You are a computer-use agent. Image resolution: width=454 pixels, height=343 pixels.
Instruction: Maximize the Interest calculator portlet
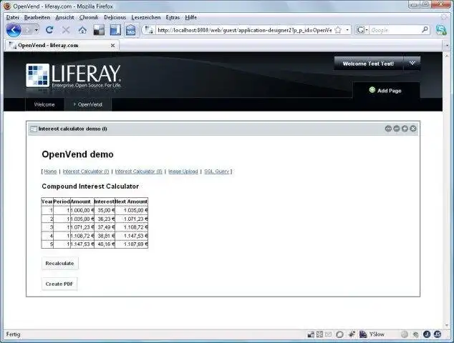tap(405, 129)
